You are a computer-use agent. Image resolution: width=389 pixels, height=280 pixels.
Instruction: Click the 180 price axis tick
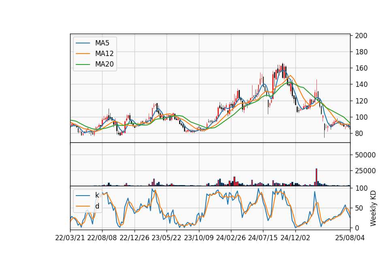click(361, 52)
